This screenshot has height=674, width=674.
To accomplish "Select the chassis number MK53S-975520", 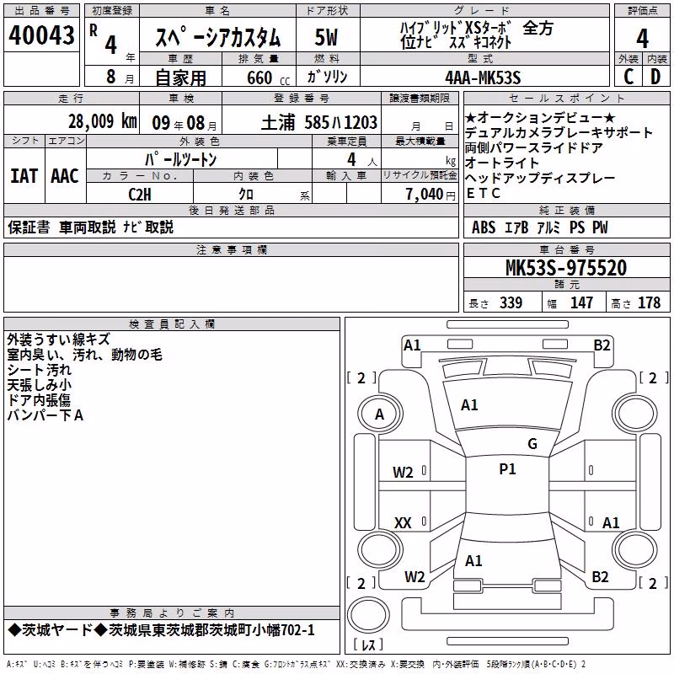I will [566, 268].
